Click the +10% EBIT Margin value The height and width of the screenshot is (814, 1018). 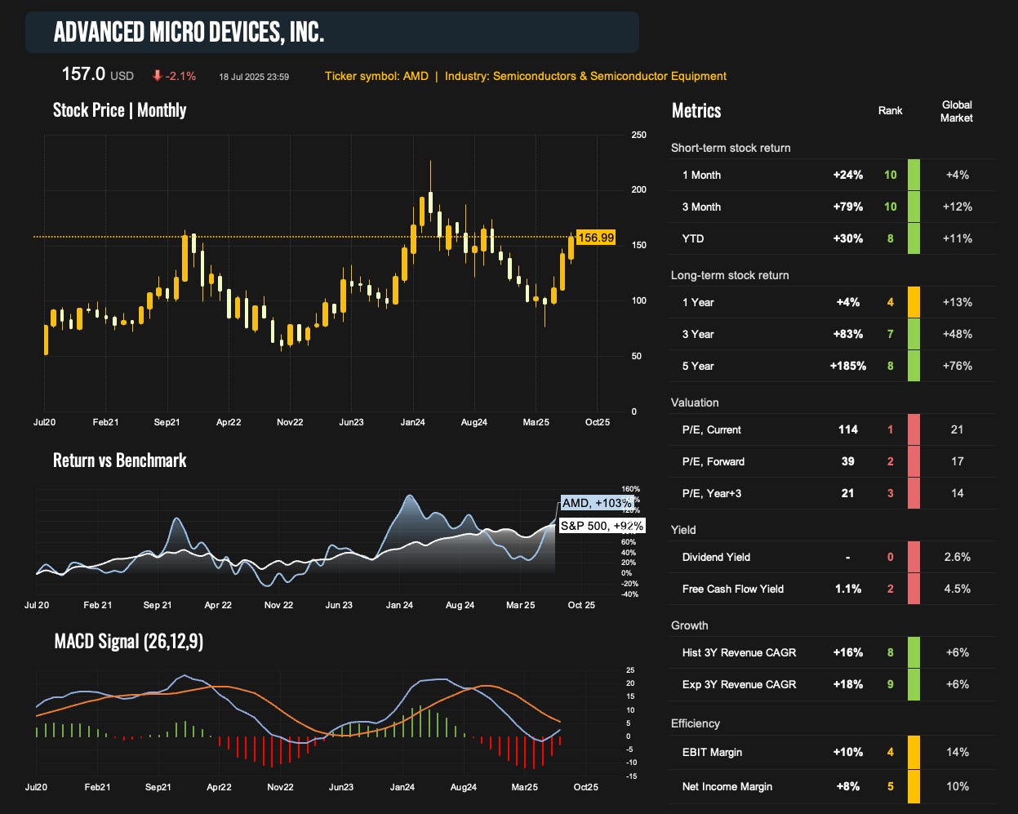coord(847,752)
